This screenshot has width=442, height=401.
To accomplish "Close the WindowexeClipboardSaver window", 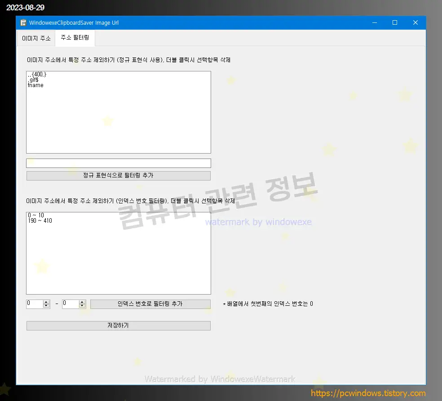I will pyautogui.click(x=415, y=22).
